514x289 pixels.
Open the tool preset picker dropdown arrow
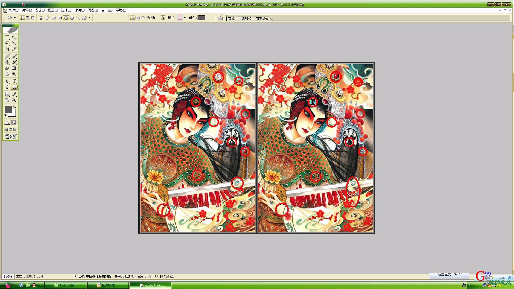tap(15, 18)
